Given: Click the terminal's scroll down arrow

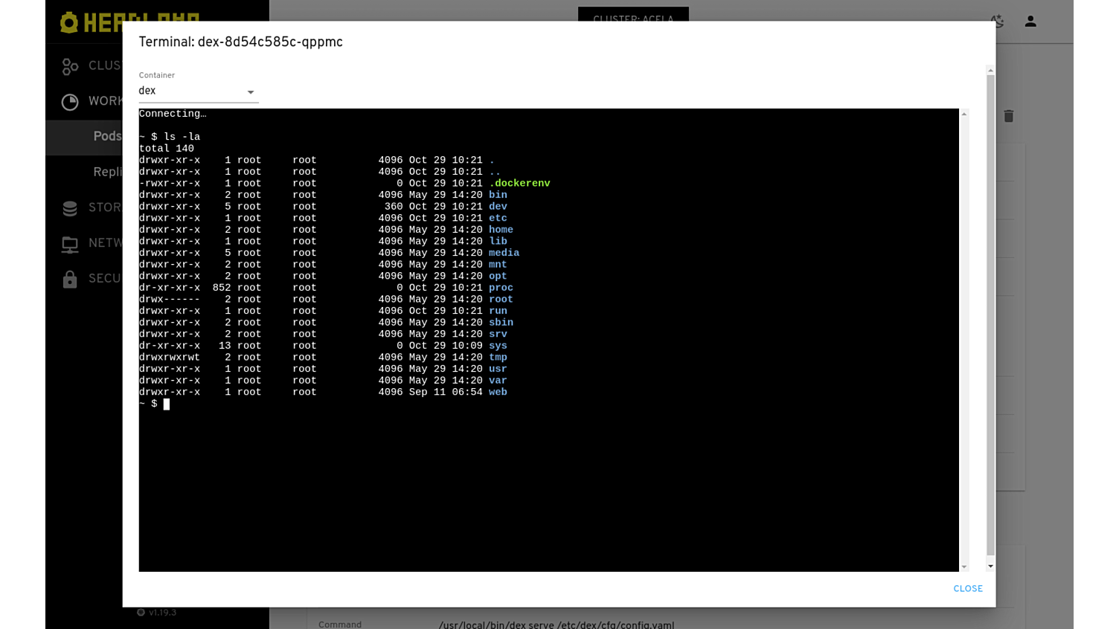Looking at the screenshot, I should 964,567.
